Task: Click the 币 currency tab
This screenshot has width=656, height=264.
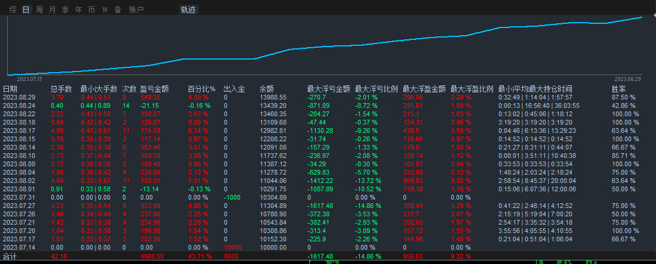Action: pyautogui.click(x=91, y=10)
